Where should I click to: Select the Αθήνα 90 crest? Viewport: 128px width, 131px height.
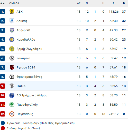coord(12,30)
